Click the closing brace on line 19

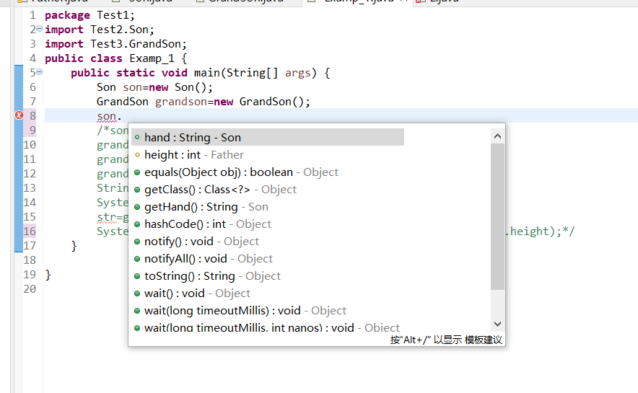48,275
